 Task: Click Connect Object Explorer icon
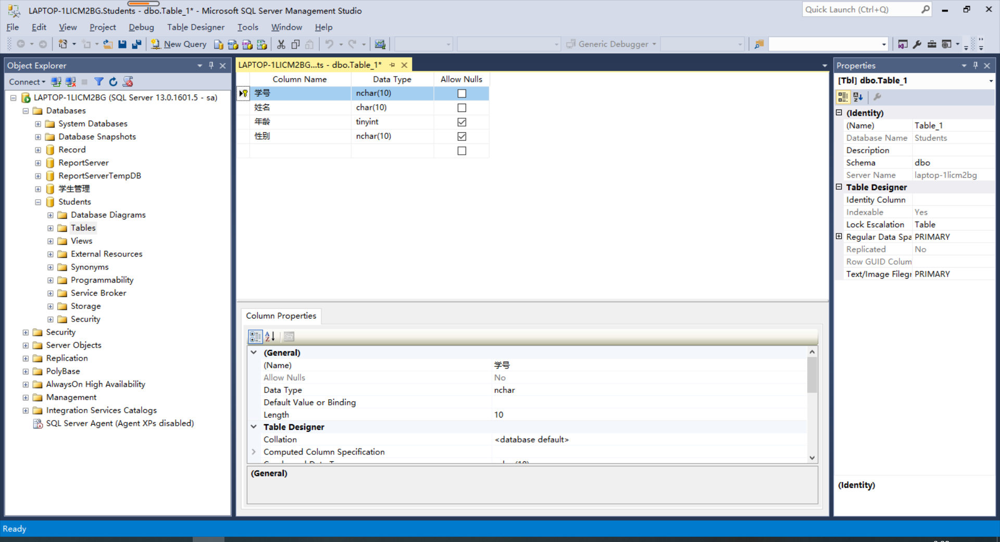pyautogui.click(x=56, y=82)
